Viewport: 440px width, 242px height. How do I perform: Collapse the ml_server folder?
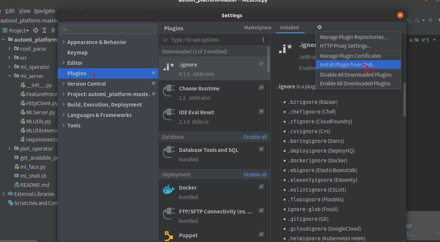click(10, 76)
